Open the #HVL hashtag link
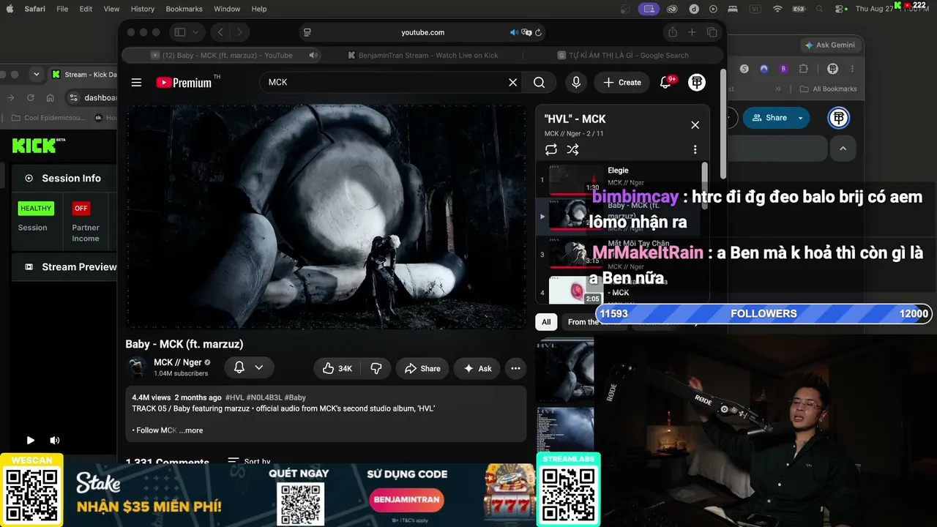The image size is (937, 527). (235, 397)
